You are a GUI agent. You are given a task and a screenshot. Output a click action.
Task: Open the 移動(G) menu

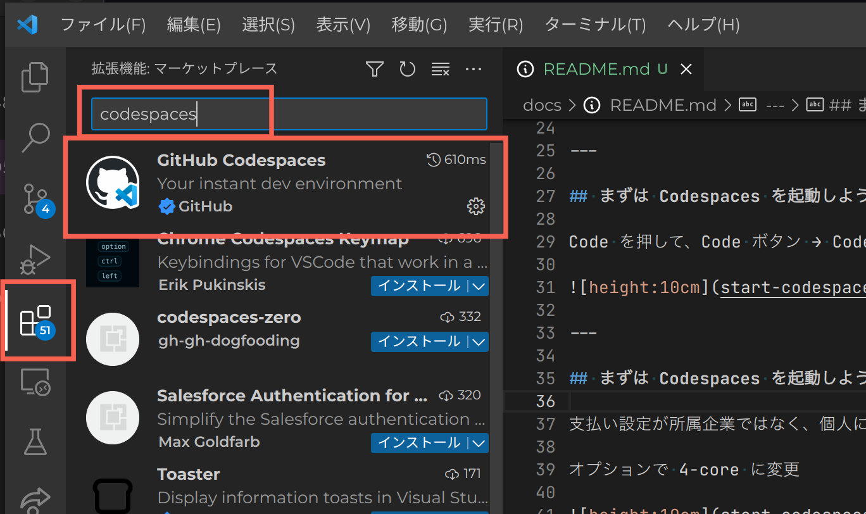coord(420,25)
